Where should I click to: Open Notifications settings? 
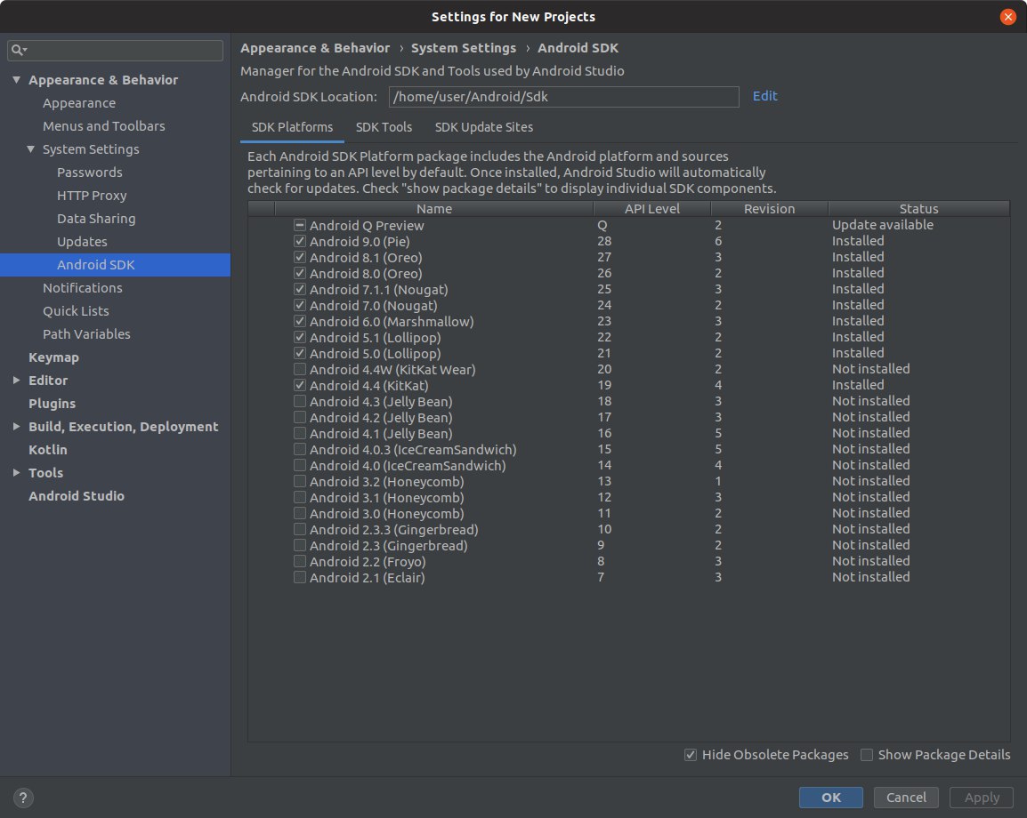[x=83, y=288]
